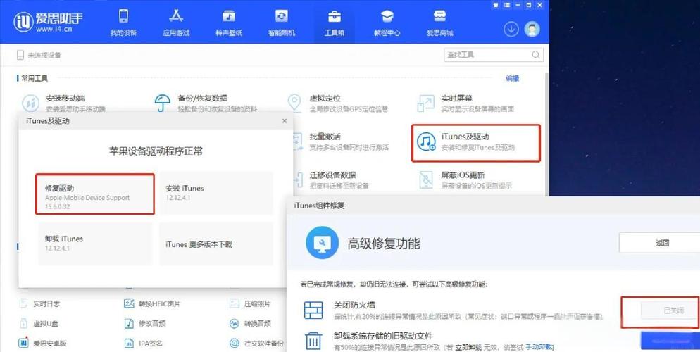Click the 关闭防火墙 brick wall icon
The image size is (700, 352).
point(313,310)
